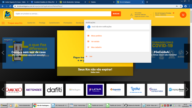This screenshot has height=108, width=192.
Task: Bookmark page with star icon
Action: [x=181, y=6]
